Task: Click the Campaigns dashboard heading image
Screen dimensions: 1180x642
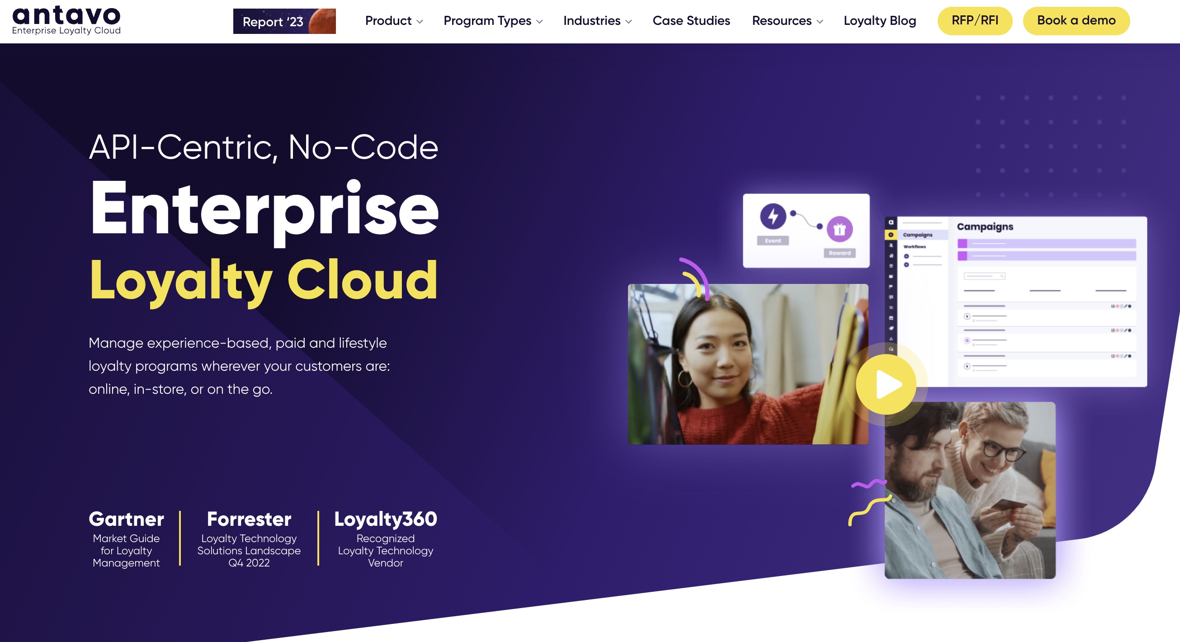Action: click(984, 227)
